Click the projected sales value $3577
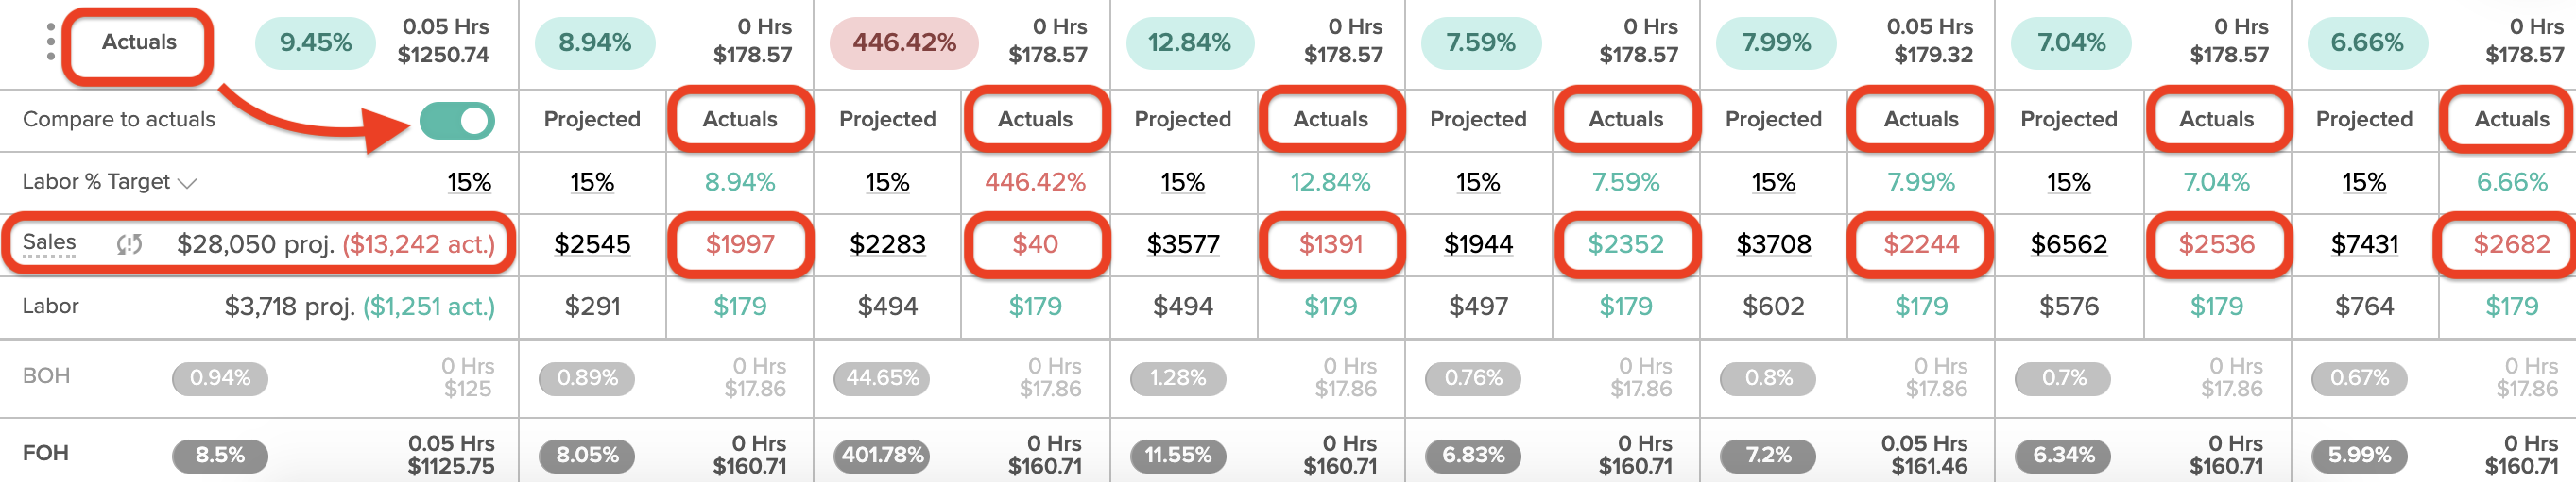Screen dimensions: 2576x482 point(1182,244)
